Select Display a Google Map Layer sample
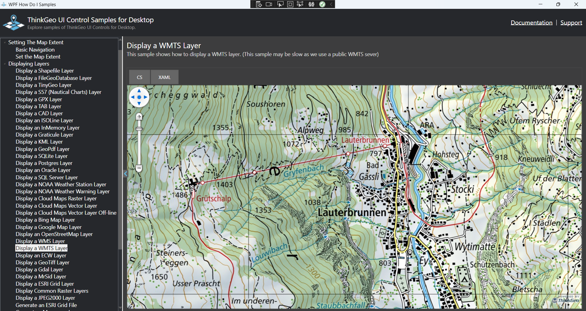This screenshot has width=586, height=311. tap(49, 227)
